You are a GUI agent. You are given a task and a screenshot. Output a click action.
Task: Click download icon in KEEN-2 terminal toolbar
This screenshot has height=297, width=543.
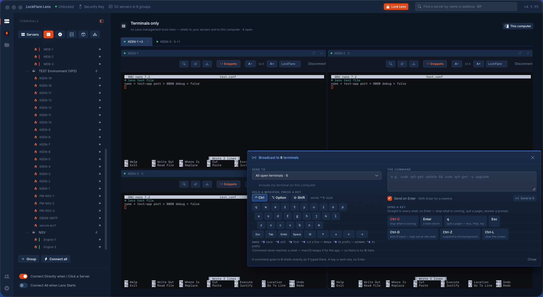pos(414,64)
